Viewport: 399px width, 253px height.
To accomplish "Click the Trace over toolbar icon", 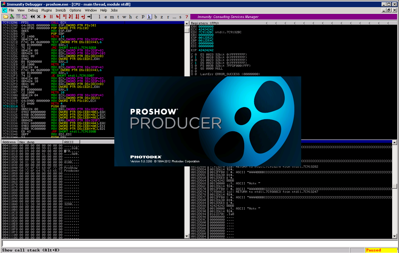I will [x=77, y=17].
